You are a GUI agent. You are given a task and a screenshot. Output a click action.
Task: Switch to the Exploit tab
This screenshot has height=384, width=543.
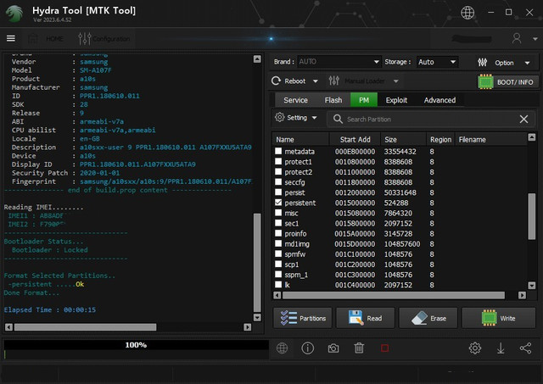tap(396, 100)
